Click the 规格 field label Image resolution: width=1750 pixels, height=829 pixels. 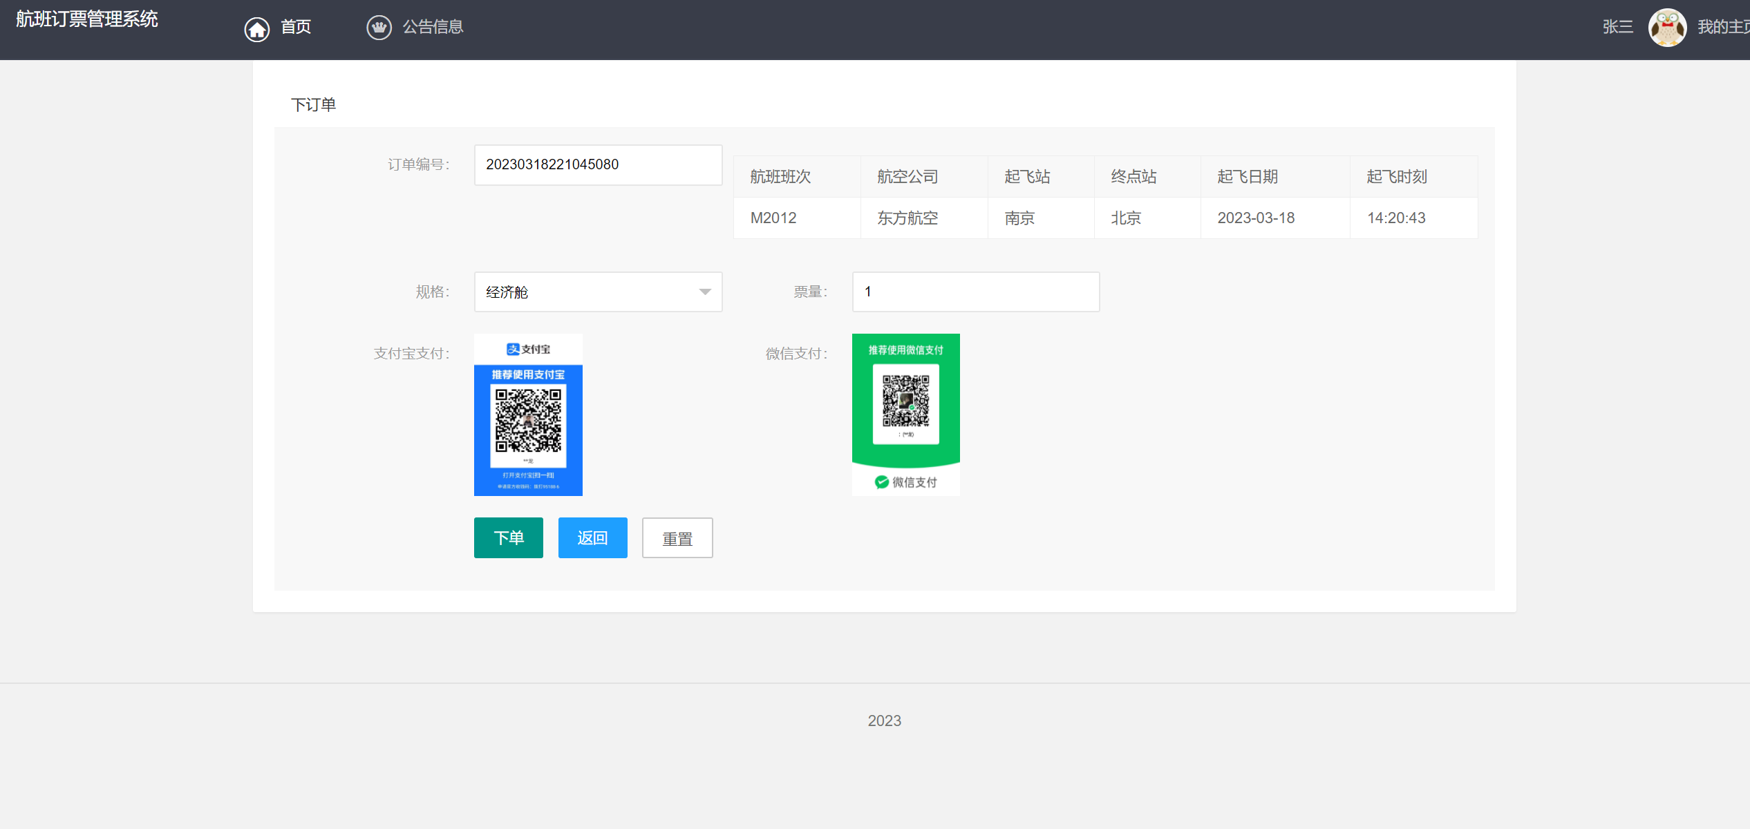tap(433, 292)
